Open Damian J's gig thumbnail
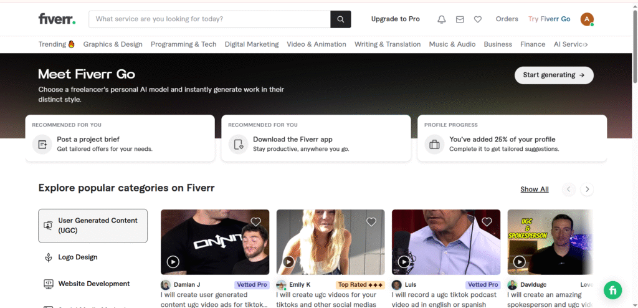The image size is (638, 308). (x=215, y=242)
